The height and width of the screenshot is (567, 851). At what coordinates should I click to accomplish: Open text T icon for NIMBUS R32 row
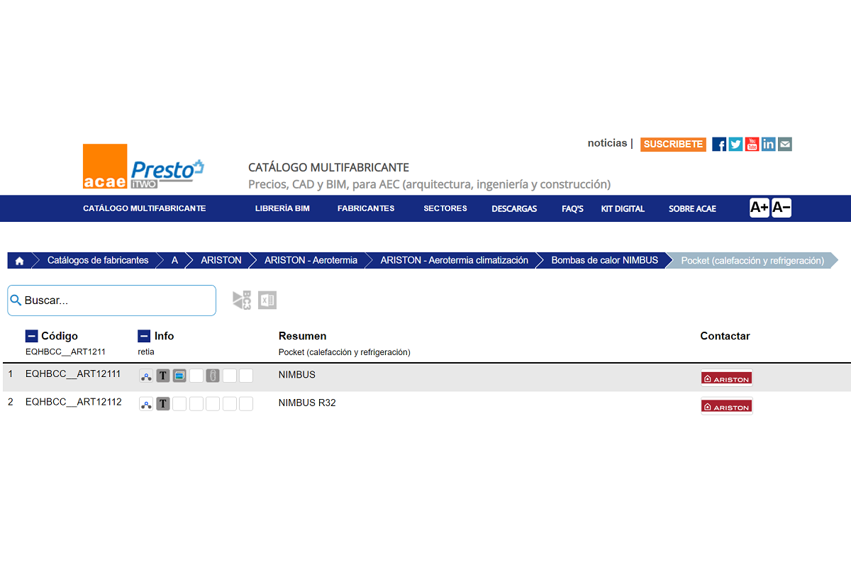[x=163, y=404]
